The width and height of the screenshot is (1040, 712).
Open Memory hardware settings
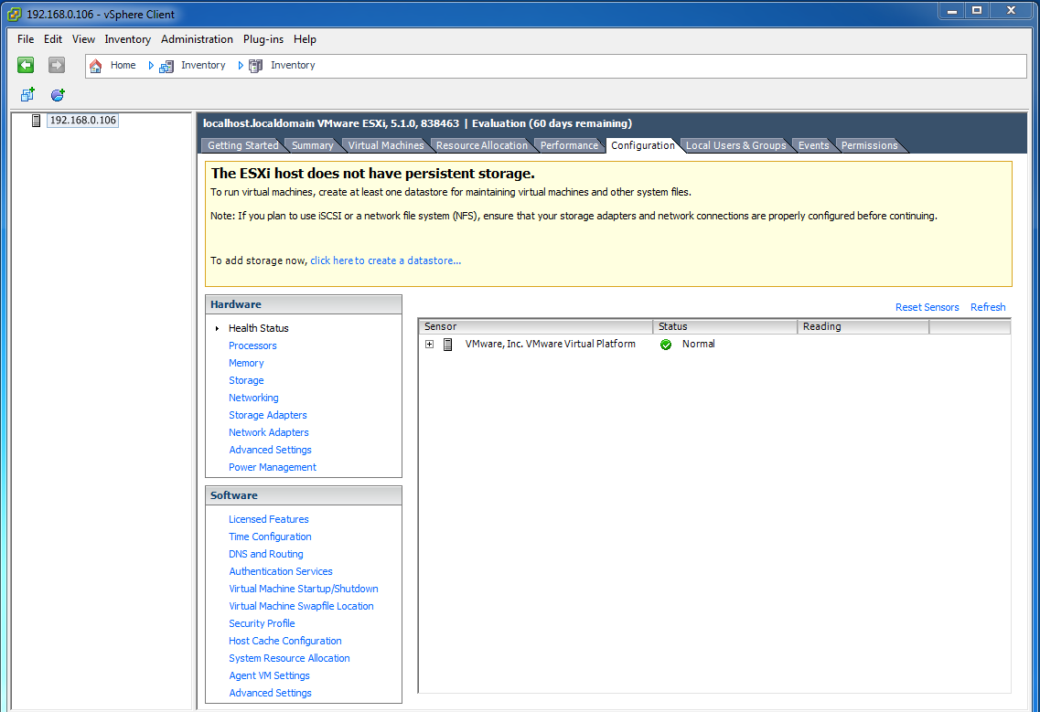pyautogui.click(x=246, y=363)
